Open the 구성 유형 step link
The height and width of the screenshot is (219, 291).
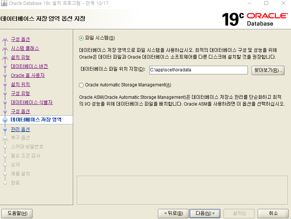pyautogui.click(x=20, y=93)
